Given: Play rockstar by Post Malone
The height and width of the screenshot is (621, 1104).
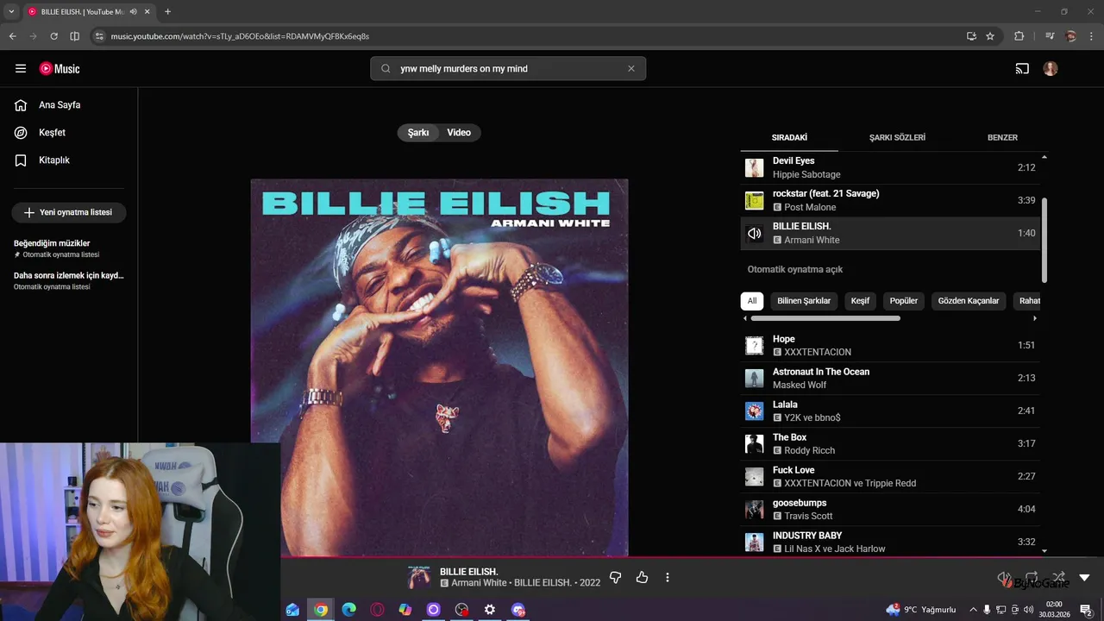Looking at the screenshot, I should (890, 200).
